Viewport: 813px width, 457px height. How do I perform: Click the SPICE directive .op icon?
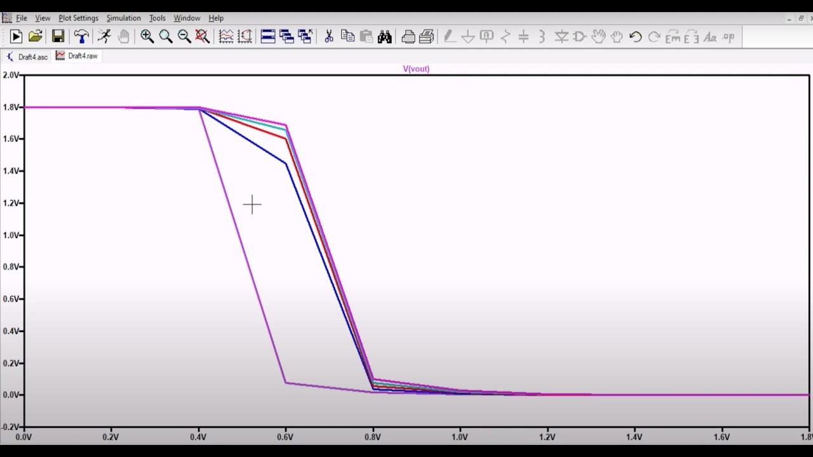tap(729, 37)
